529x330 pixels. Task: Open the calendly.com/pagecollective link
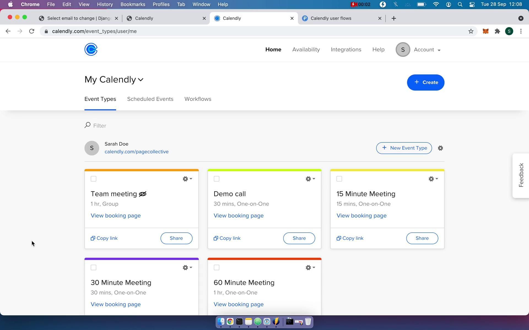point(136,152)
